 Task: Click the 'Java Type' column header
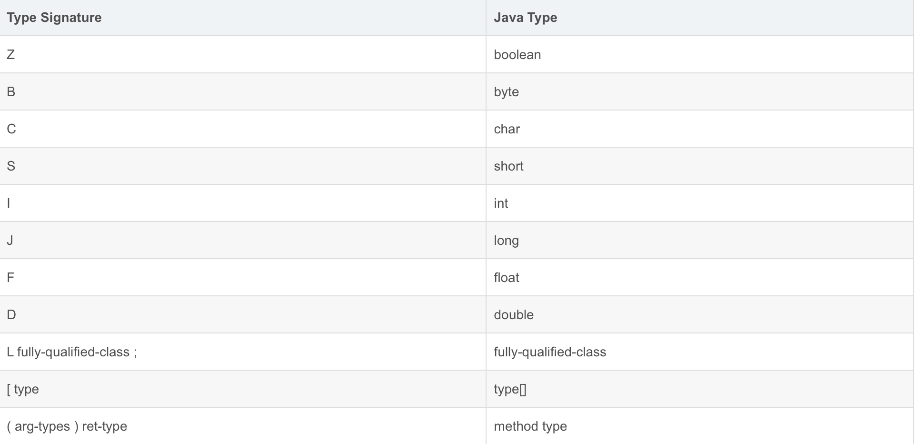[700, 18]
